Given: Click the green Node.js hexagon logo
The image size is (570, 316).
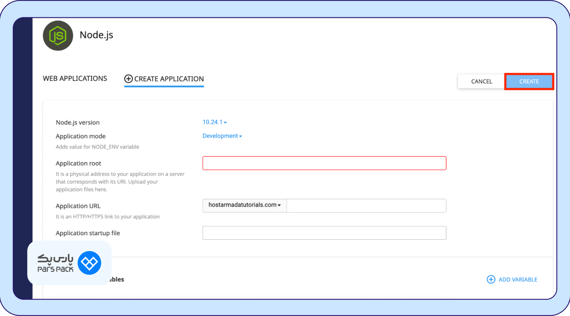Looking at the screenshot, I should tap(58, 36).
